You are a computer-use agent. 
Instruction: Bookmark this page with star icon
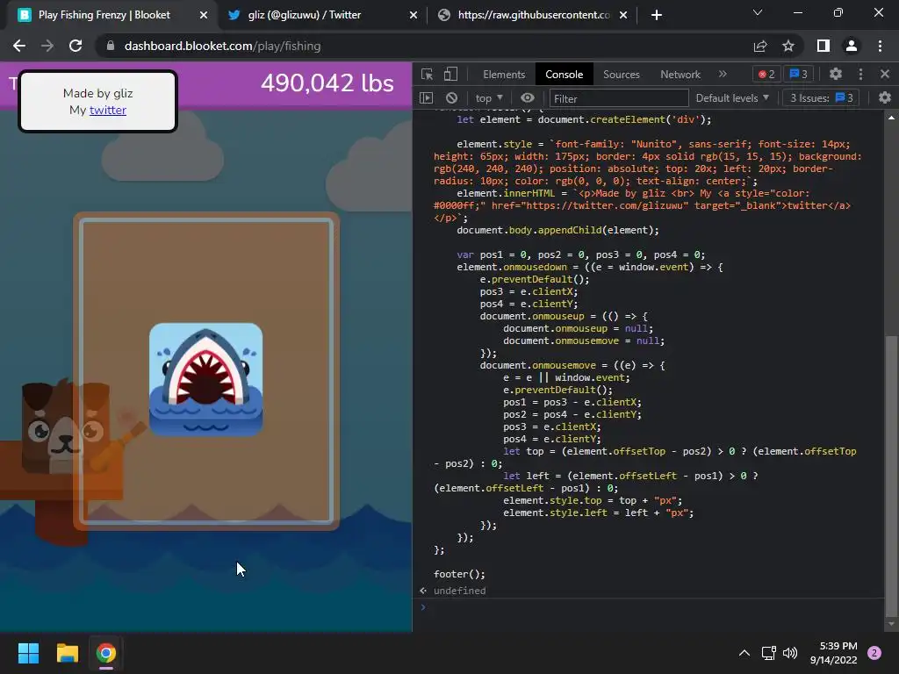click(x=788, y=46)
